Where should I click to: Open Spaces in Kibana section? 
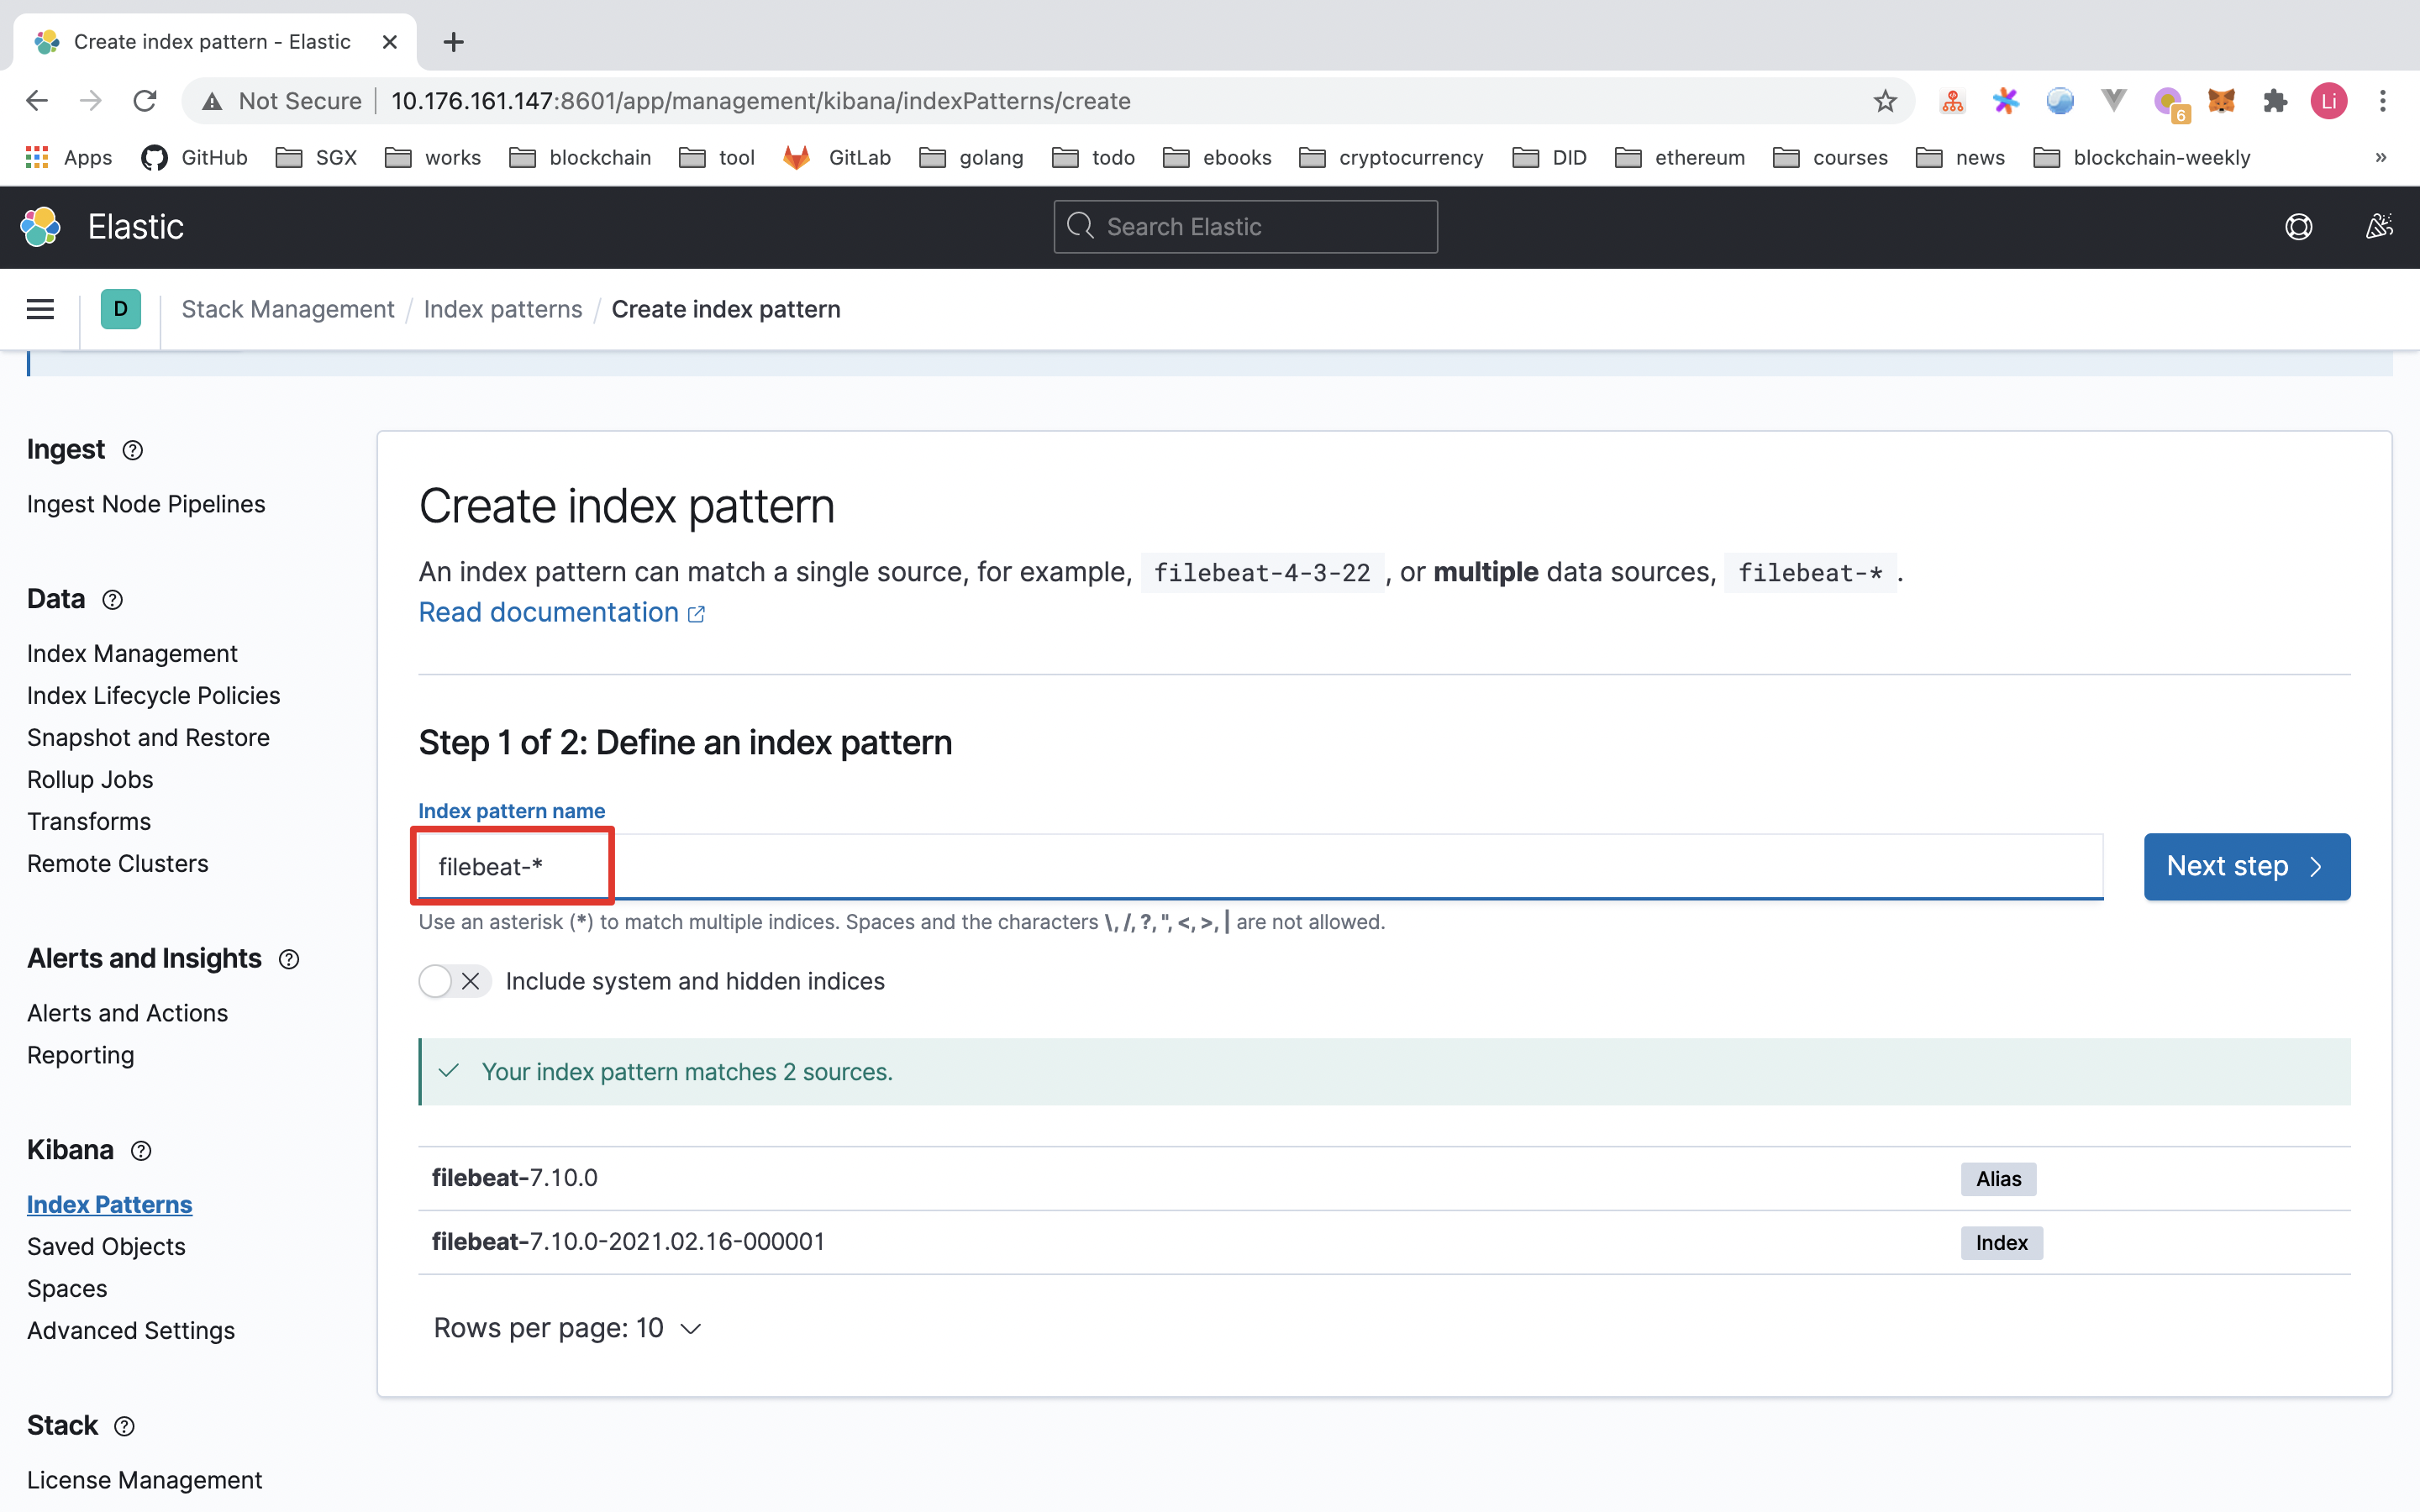(67, 1288)
